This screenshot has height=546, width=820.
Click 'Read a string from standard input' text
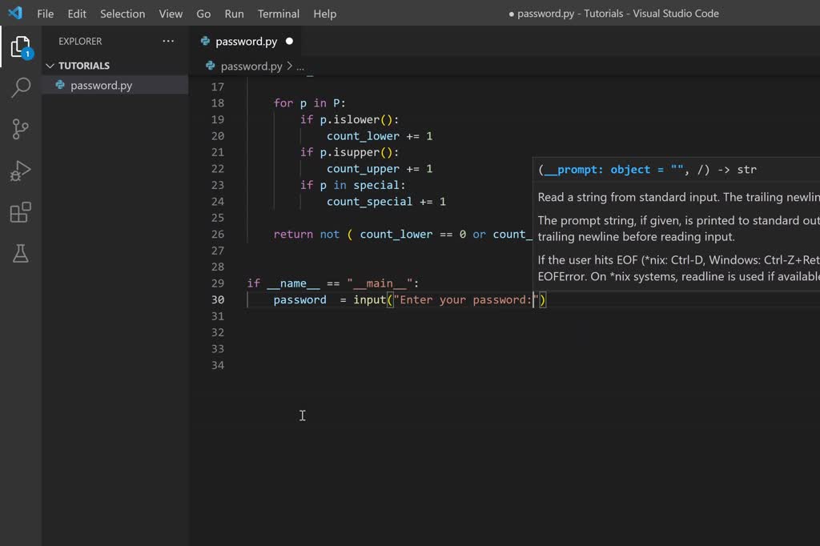click(x=629, y=197)
